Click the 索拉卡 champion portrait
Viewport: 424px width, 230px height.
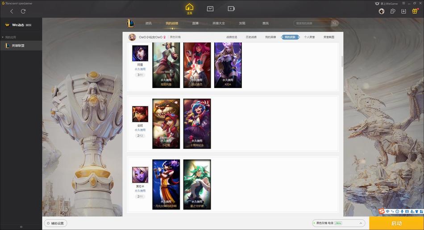pos(140,175)
